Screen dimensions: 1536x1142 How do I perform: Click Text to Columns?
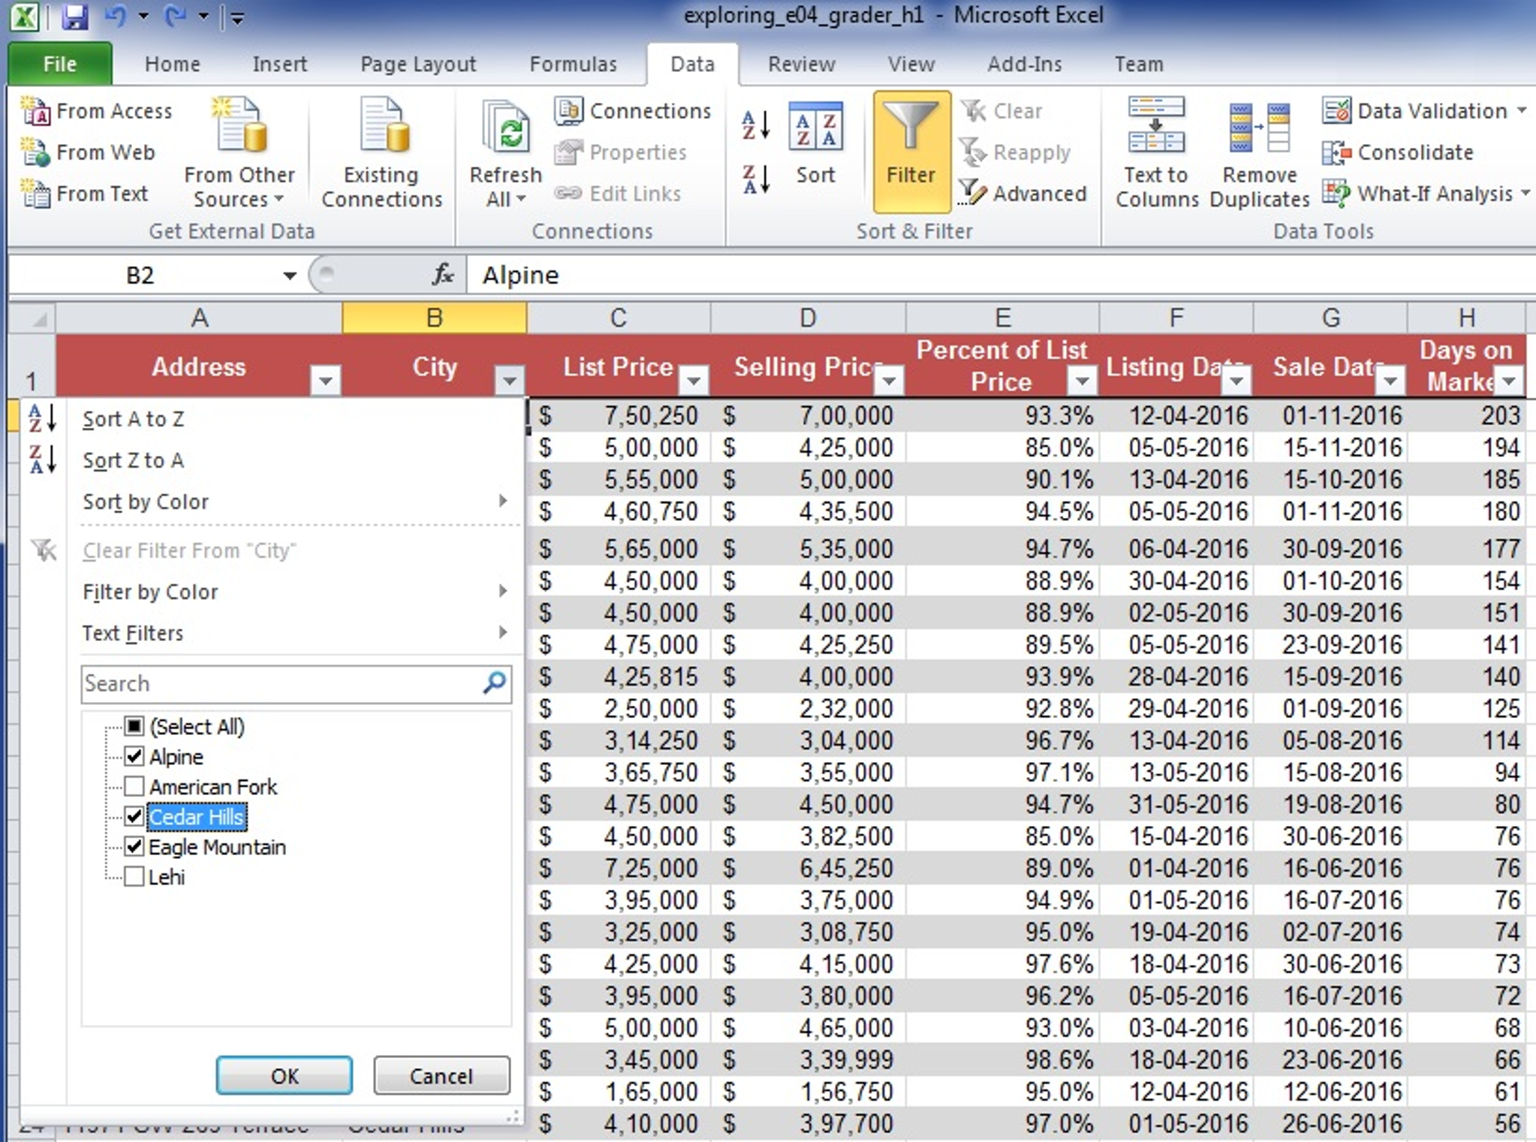[x=1156, y=153]
